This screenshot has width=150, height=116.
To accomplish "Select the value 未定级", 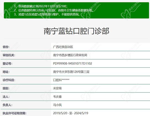I will [x=57, y=88].
